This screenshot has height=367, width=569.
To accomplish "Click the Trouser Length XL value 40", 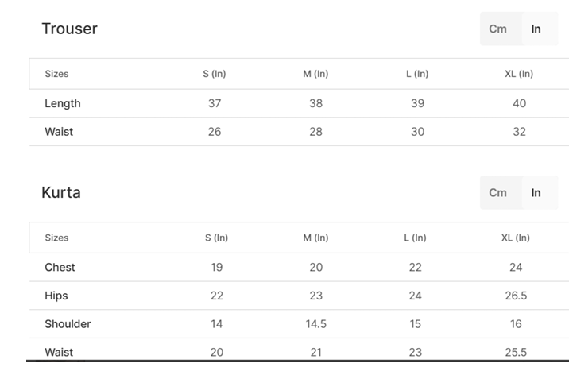I will pyautogui.click(x=519, y=103).
